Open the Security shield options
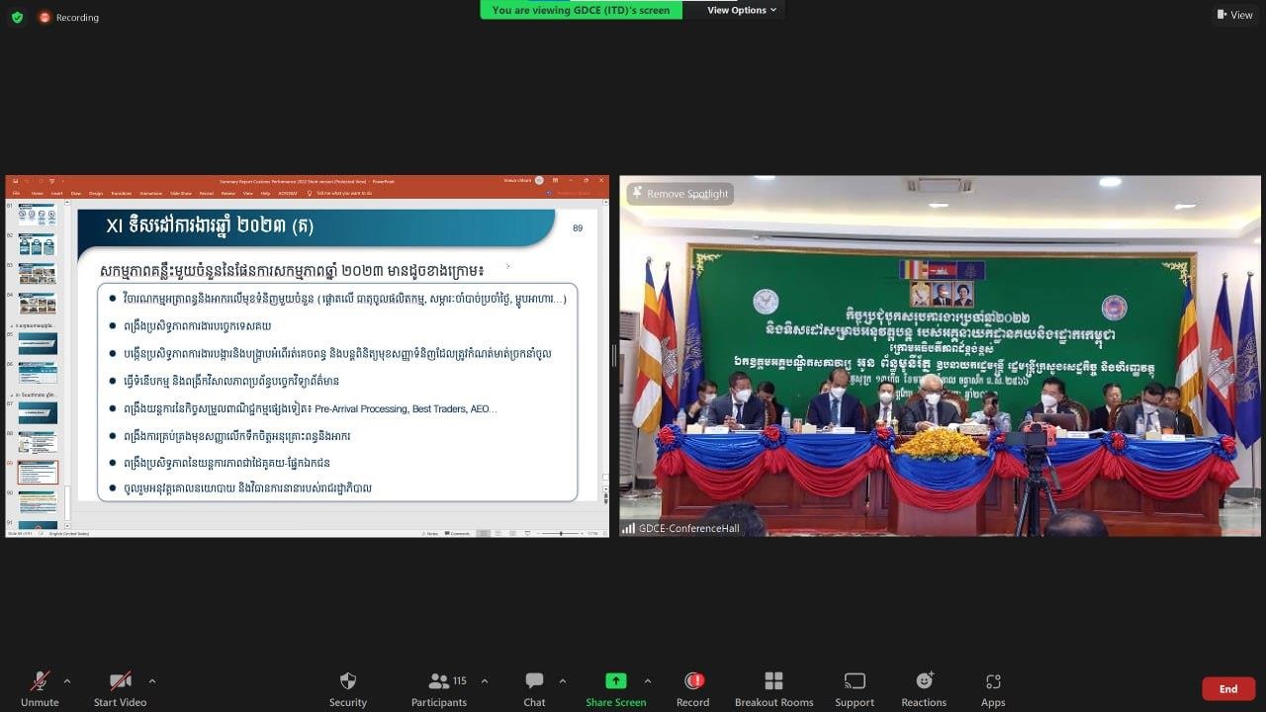The height and width of the screenshot is (712, 1266). coord(347,688)
